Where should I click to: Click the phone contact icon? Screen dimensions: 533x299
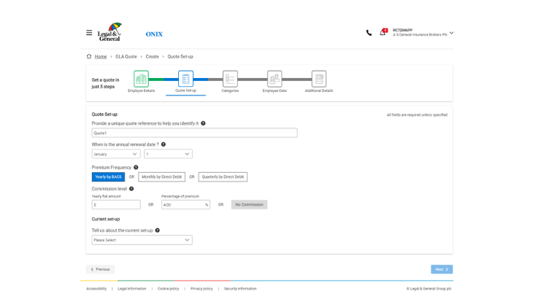(369, 33)
